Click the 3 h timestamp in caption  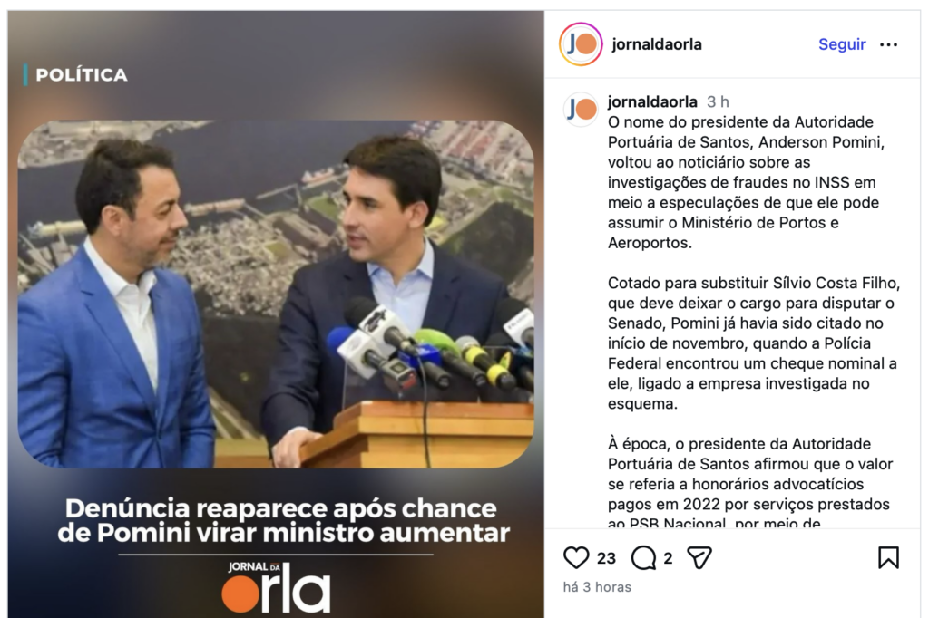point(718,101)
